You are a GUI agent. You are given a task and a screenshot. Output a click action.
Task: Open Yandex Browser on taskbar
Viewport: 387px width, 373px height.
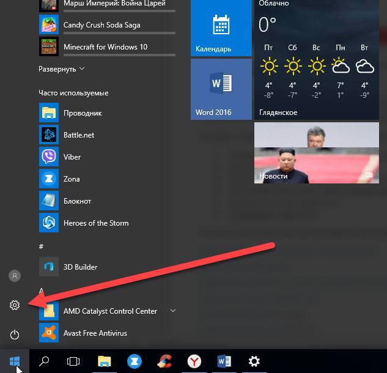click(x=194, y=361)
